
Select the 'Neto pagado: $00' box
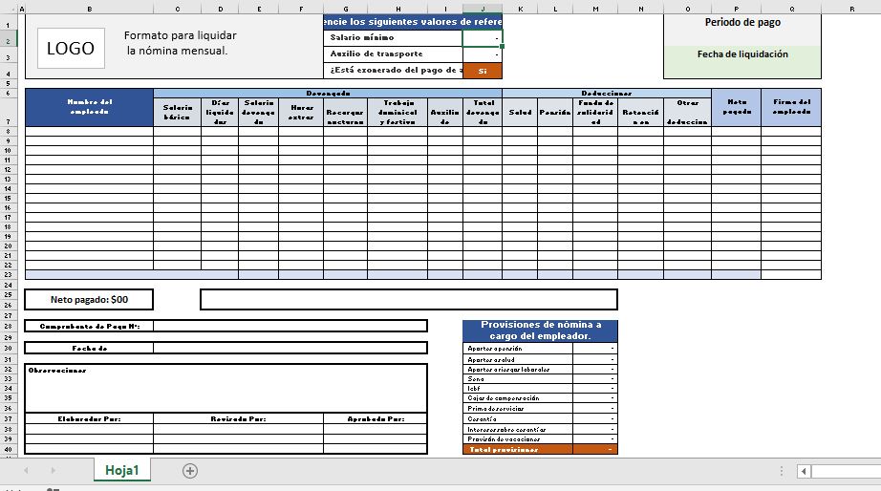pyautogui.click(x=89, y=299)
